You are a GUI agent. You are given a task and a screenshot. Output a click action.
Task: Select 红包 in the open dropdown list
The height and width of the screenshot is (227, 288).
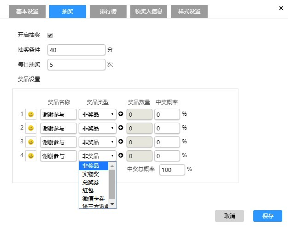pyautogui.click(x=94, y=190)
